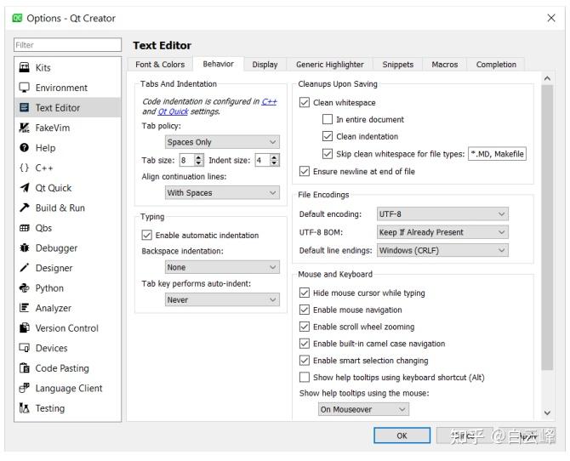The image size is (570, 461).
Task: Open the Python category icon
Action: (24, 288)
